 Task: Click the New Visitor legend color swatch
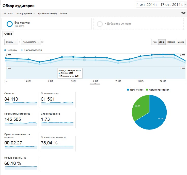(x=128, y=90)
